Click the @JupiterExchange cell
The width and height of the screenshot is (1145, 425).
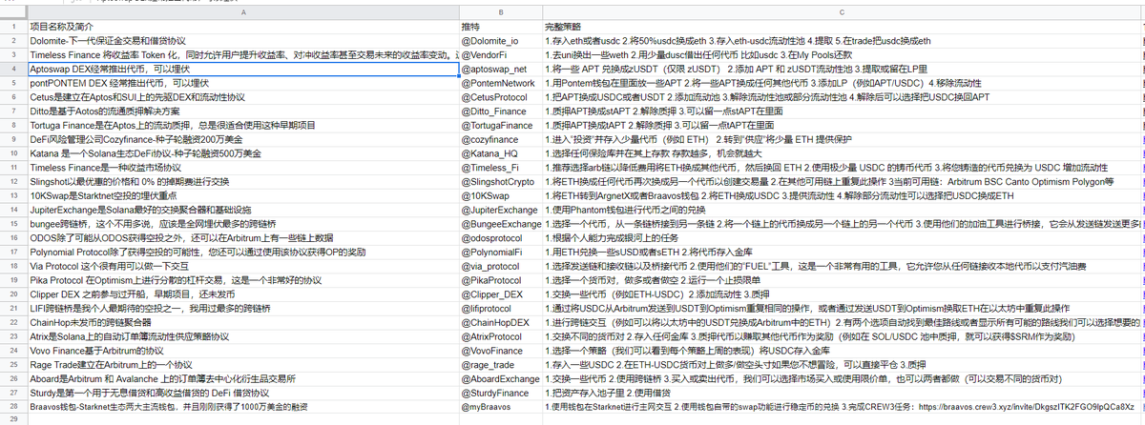pyautogui.click(x=500, y=209)
